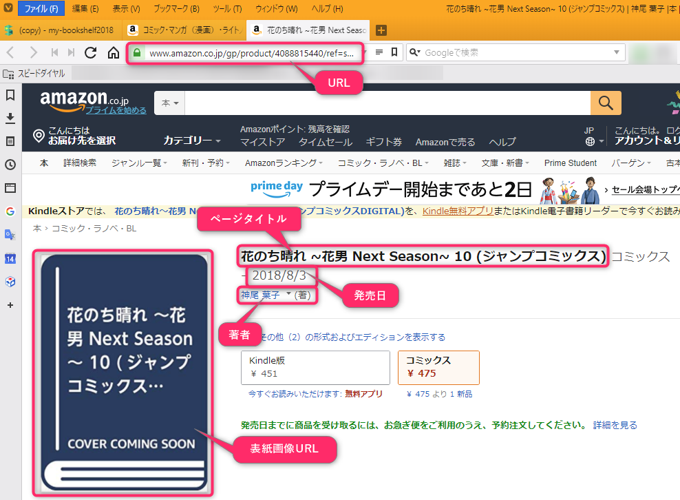The image size is (680, 500).
Task: Open the Amazonで売る link
Action: [x=445, y=142]
